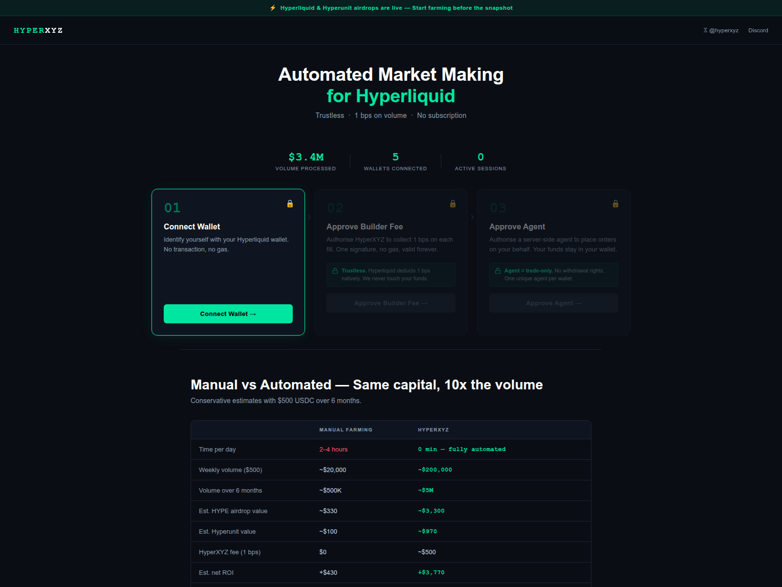Screen dimensions: 782x587
Task: Click the lock icon on the Connect Wallet card
Action: pos(289,204)
